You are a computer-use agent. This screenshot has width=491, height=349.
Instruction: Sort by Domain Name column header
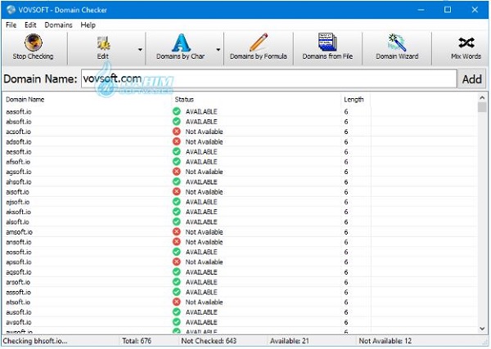click(x=25, y=100)
